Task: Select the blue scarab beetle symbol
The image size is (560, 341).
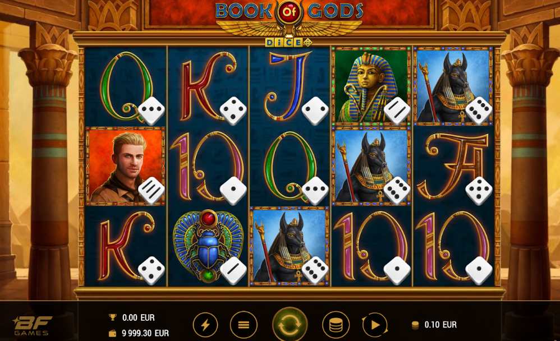Action: tap(208, 246)
